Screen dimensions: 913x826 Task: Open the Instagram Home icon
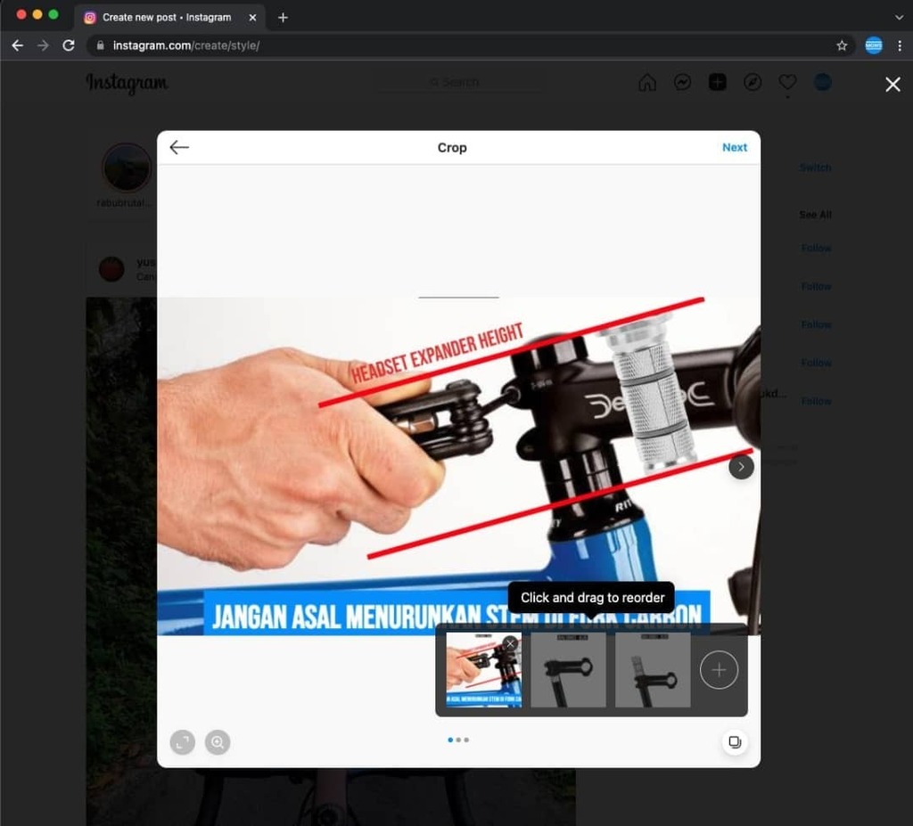tap(646, 81)
